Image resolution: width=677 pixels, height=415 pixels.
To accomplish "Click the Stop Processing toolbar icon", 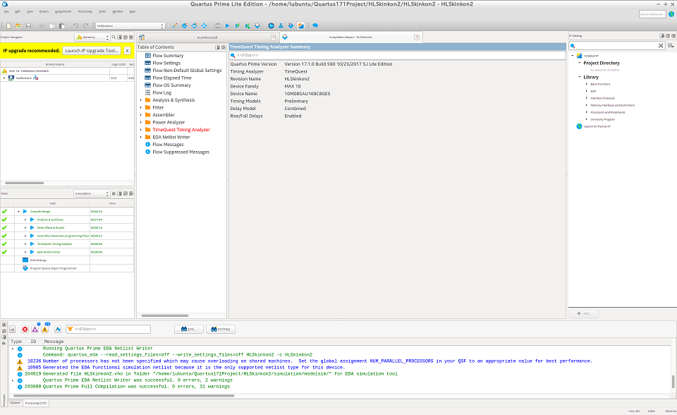I will [218, 26].
